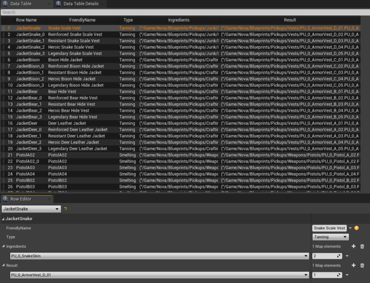Empty the Result map with trash icon

[362, 265]
